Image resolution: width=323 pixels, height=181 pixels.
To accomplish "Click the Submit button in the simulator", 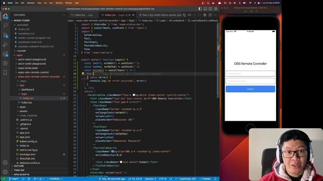I will 250,89.
